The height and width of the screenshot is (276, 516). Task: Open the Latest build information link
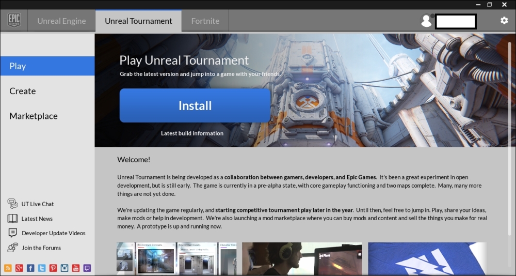(192, 133)
